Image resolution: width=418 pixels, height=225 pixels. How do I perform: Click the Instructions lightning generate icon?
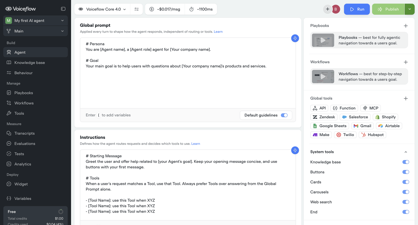(x=295, y=150)
